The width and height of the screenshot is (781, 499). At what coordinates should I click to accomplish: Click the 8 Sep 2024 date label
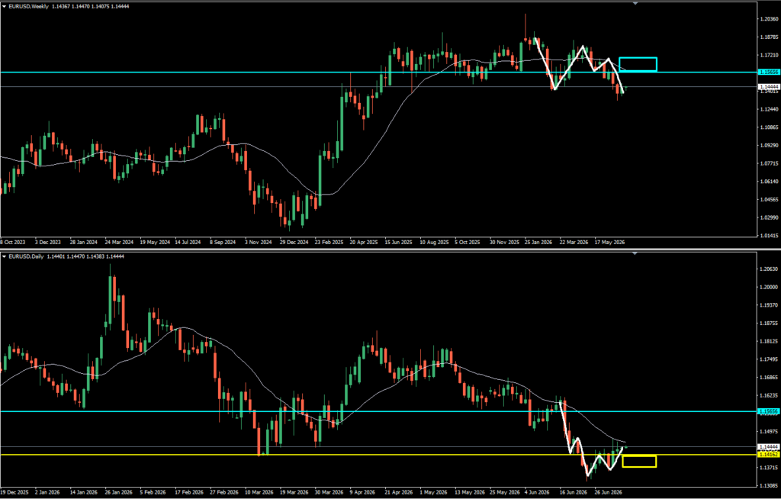coord(223,243)
